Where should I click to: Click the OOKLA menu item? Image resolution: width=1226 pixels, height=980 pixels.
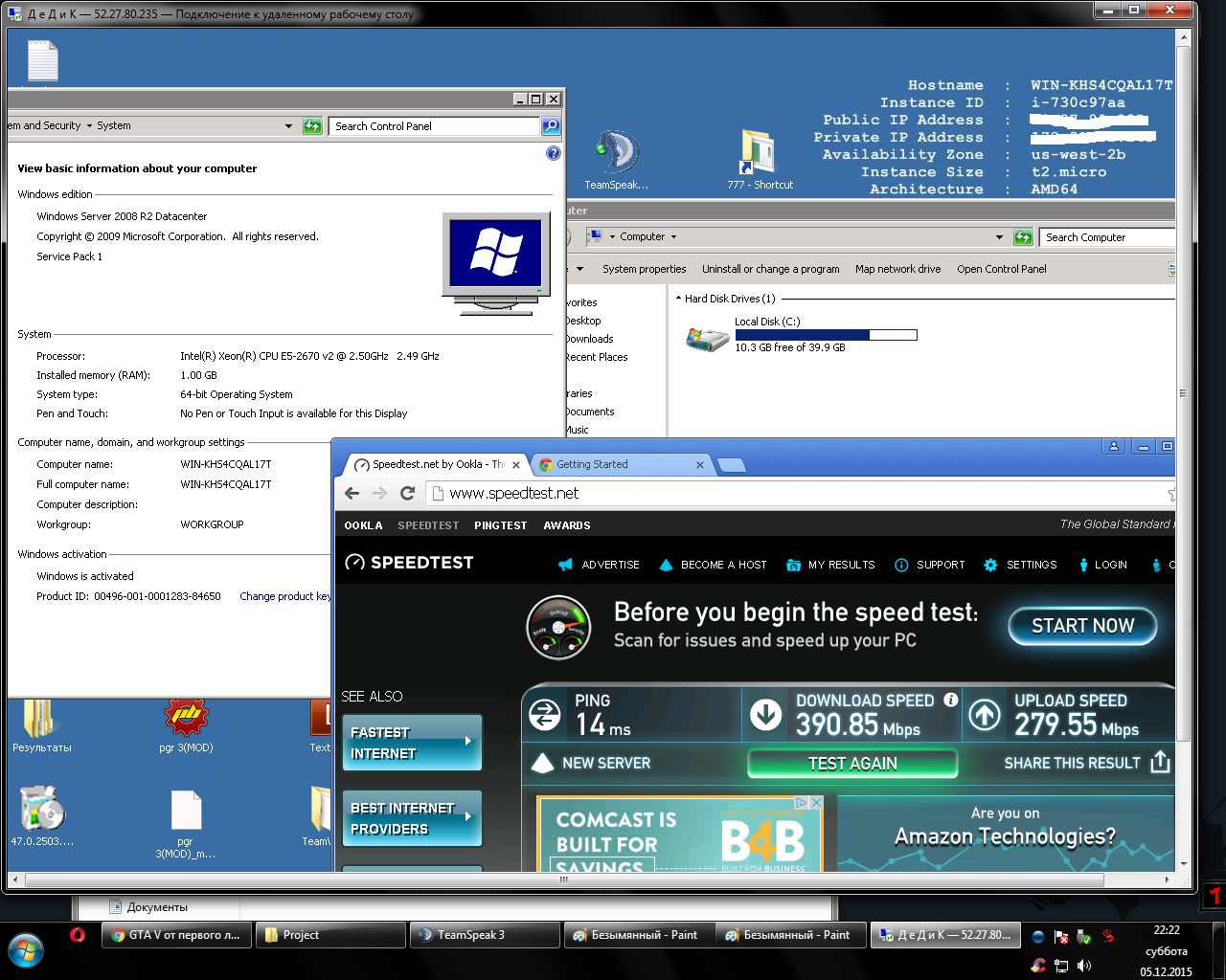click(x=363, y=525)
